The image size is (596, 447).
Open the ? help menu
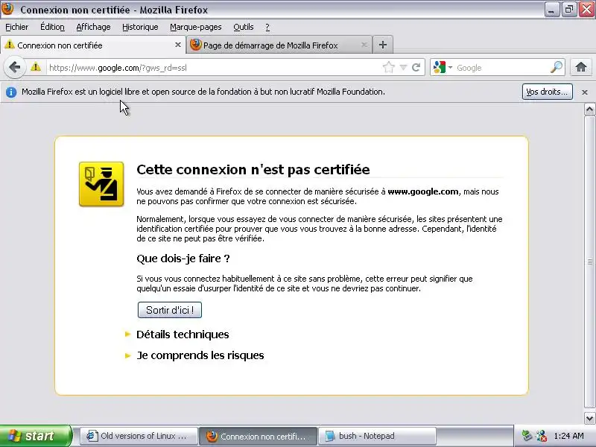(x=267, y=27)
